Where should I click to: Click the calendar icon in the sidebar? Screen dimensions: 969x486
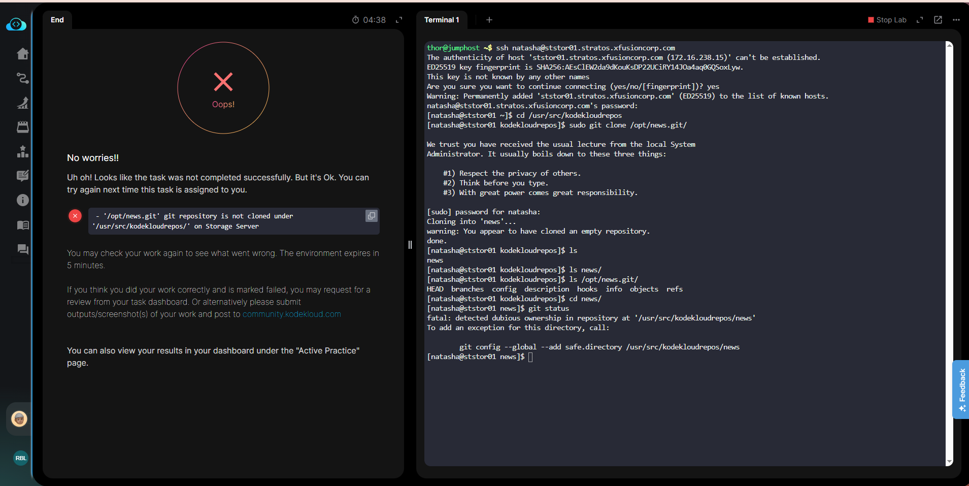click(23, 127)
